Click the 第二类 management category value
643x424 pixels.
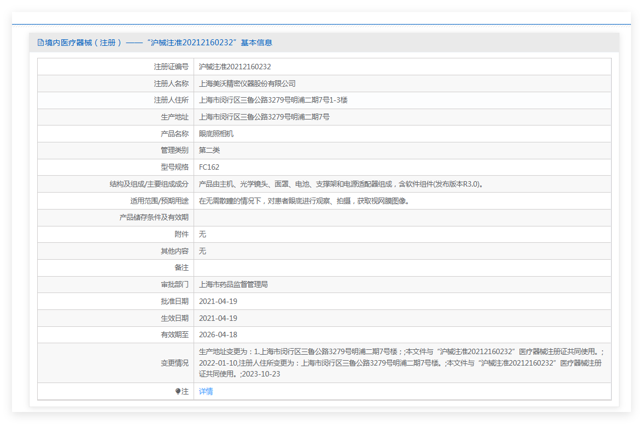[209, 150]
